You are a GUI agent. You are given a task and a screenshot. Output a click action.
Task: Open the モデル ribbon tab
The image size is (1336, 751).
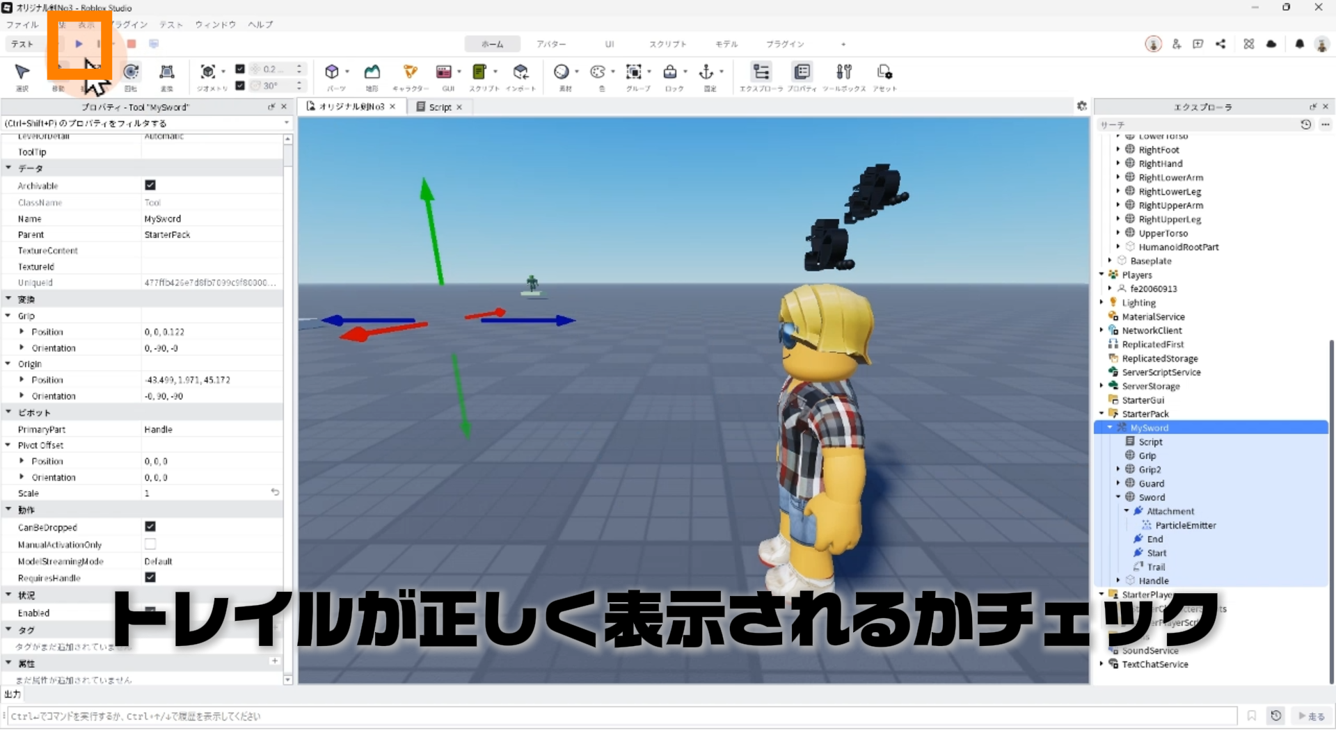726,44
